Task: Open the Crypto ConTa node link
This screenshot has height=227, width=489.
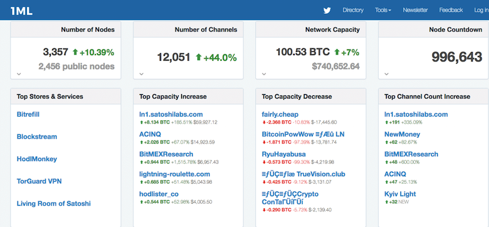Action: (x=290, y=198)
